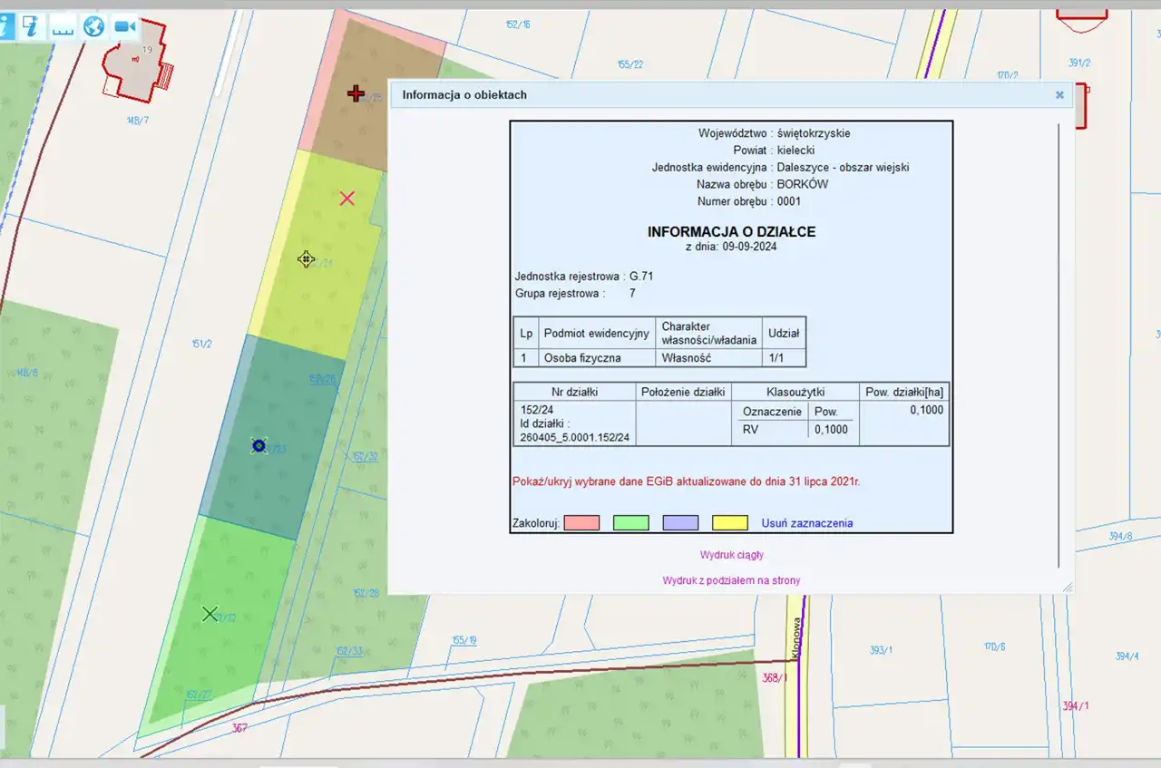Click the video camera toolbar icon
Image resolution: width=1161 pixels, height=768 pixels.
[x=124, y=26]
